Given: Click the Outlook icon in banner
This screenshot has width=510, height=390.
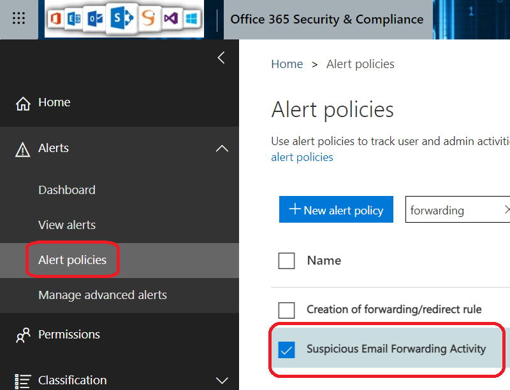Looking at the screenshot, I should click(96, 19).
